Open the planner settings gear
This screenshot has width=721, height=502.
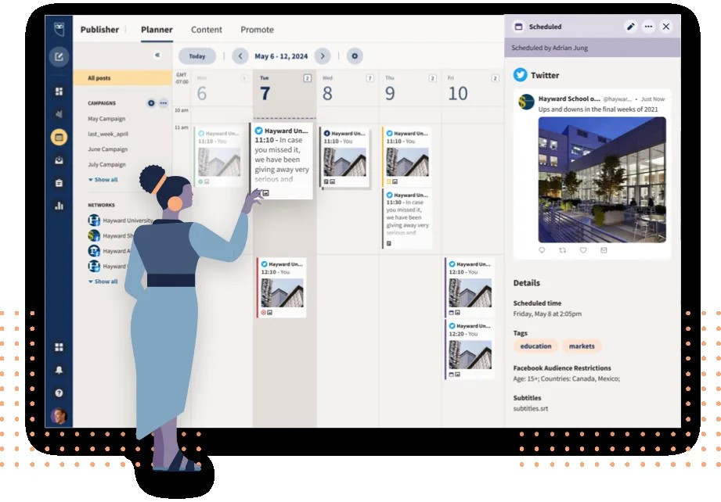tap(355, 56)
